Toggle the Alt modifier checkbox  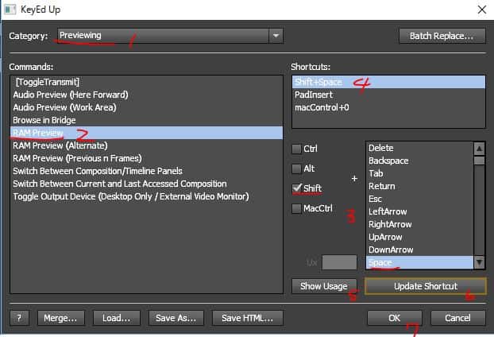coord(297,168)
